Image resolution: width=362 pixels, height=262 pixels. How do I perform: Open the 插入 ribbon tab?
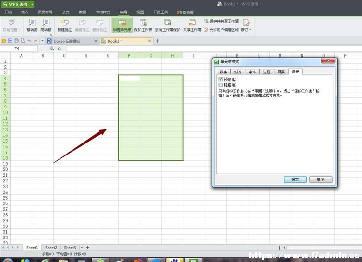(x=24, y=12)
